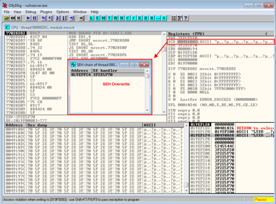Open the Options menu
This screenshot has width=276, height=204.
coord(63,12)
